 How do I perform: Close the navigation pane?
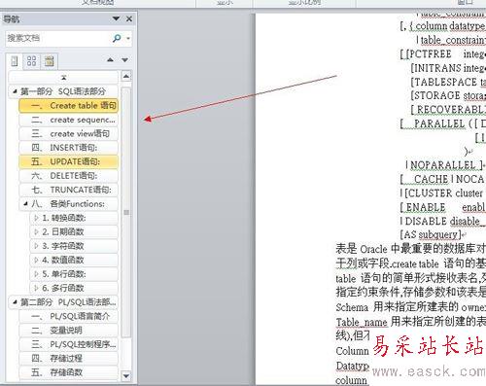click(129, 19)
